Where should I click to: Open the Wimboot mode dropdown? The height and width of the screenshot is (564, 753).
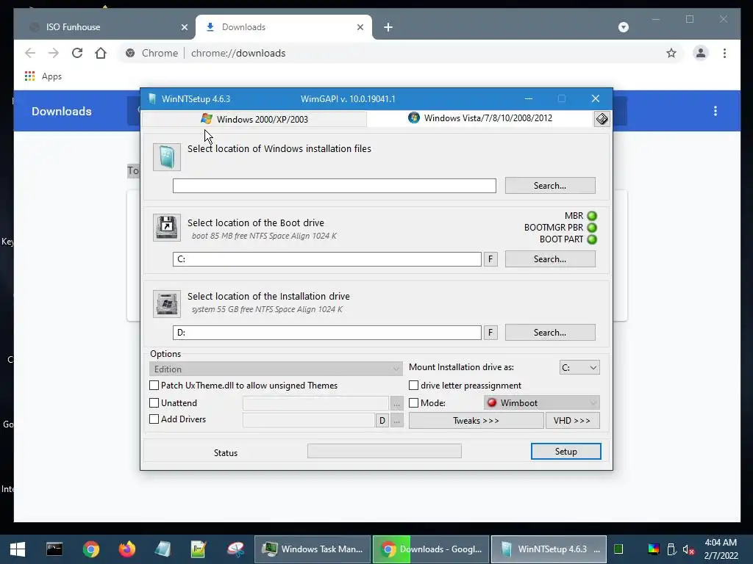(542, 403)
